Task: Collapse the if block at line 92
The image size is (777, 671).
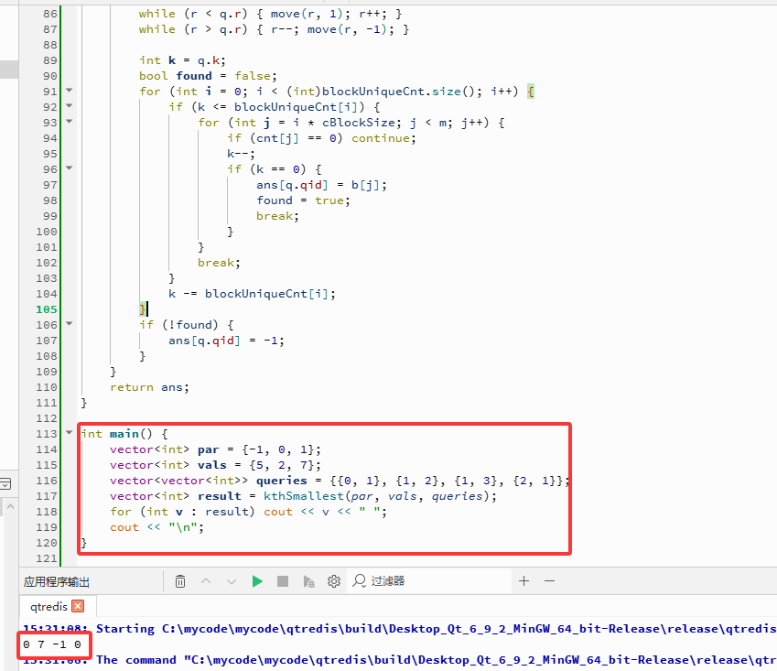Action: tap(70, 105)
